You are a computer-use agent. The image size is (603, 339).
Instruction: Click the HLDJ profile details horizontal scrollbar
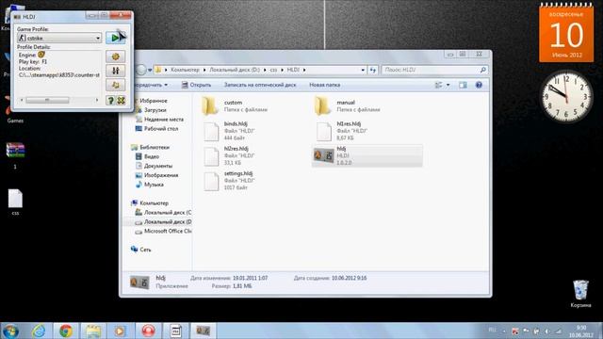(59, 100)
